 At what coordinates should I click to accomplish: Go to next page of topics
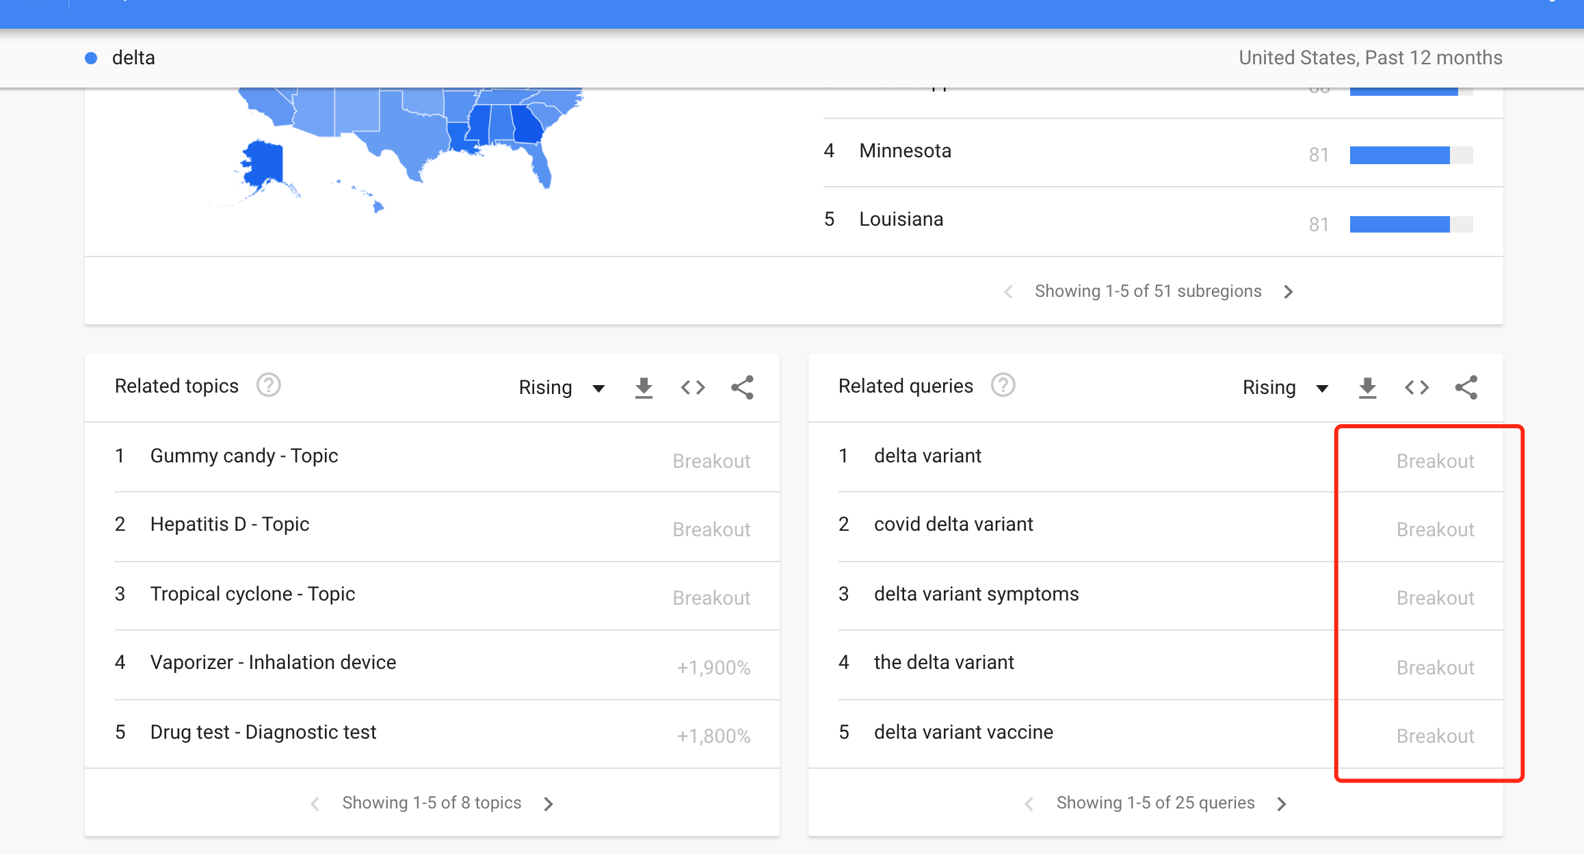[x=549, y=804]
